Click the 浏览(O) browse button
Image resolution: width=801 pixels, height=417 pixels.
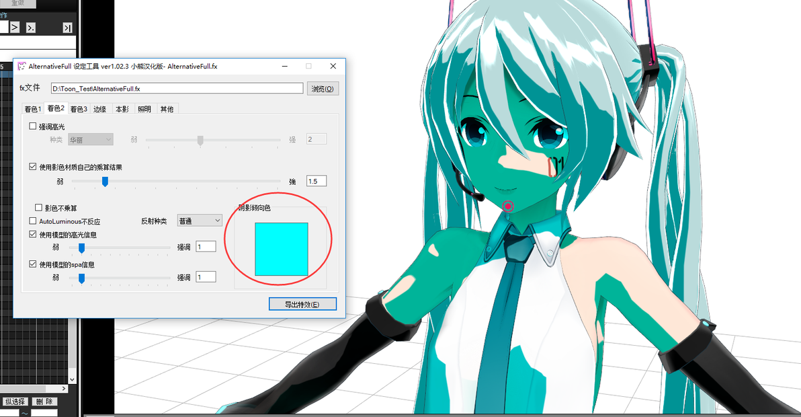[323, 88]
